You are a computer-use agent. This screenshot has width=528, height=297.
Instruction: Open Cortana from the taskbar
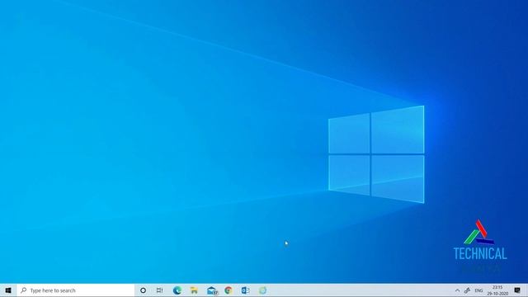(x=143, y=290)
